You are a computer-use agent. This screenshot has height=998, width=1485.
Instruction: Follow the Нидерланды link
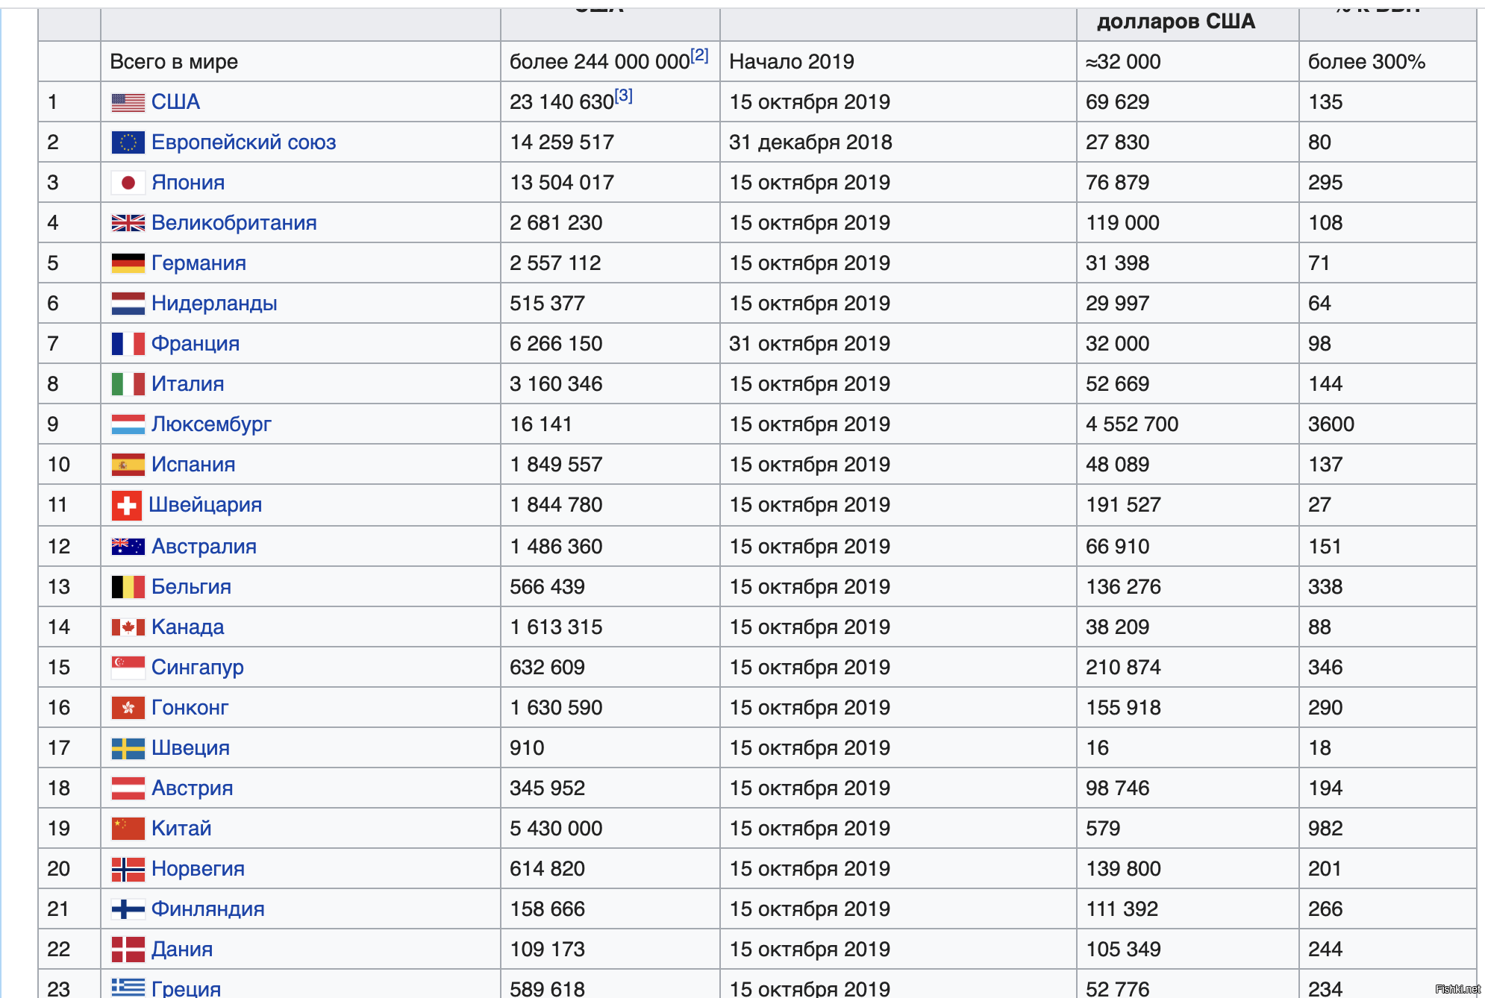214,304
